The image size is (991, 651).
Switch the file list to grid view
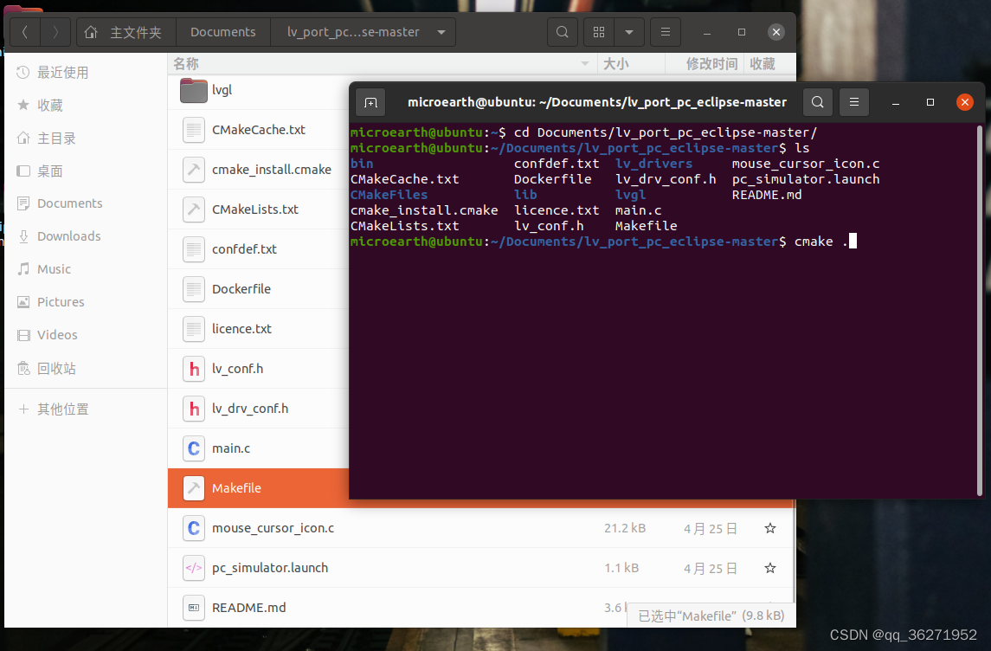click(598, 31)
